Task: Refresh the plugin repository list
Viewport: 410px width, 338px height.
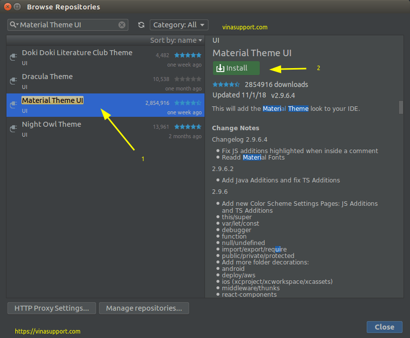Action: pos(141,24)
